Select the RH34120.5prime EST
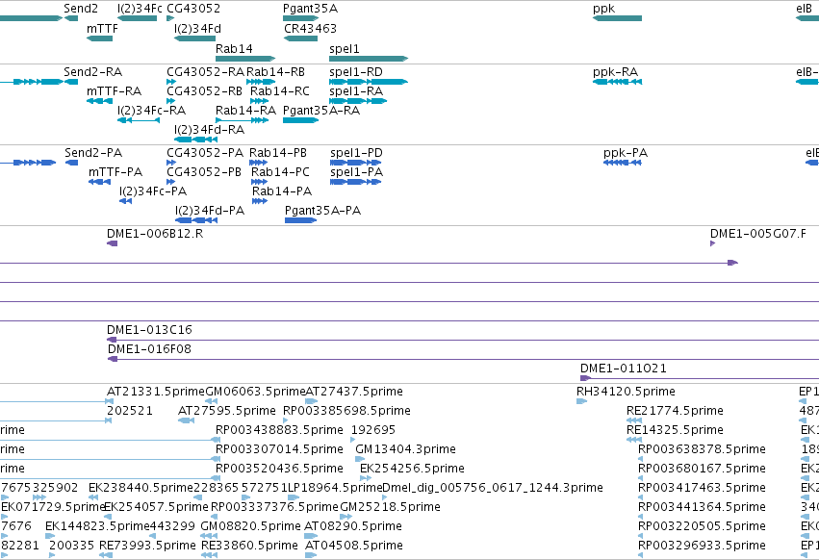 (582, 401)
